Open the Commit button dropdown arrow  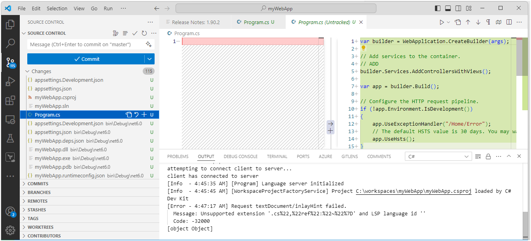pos(149,59)
